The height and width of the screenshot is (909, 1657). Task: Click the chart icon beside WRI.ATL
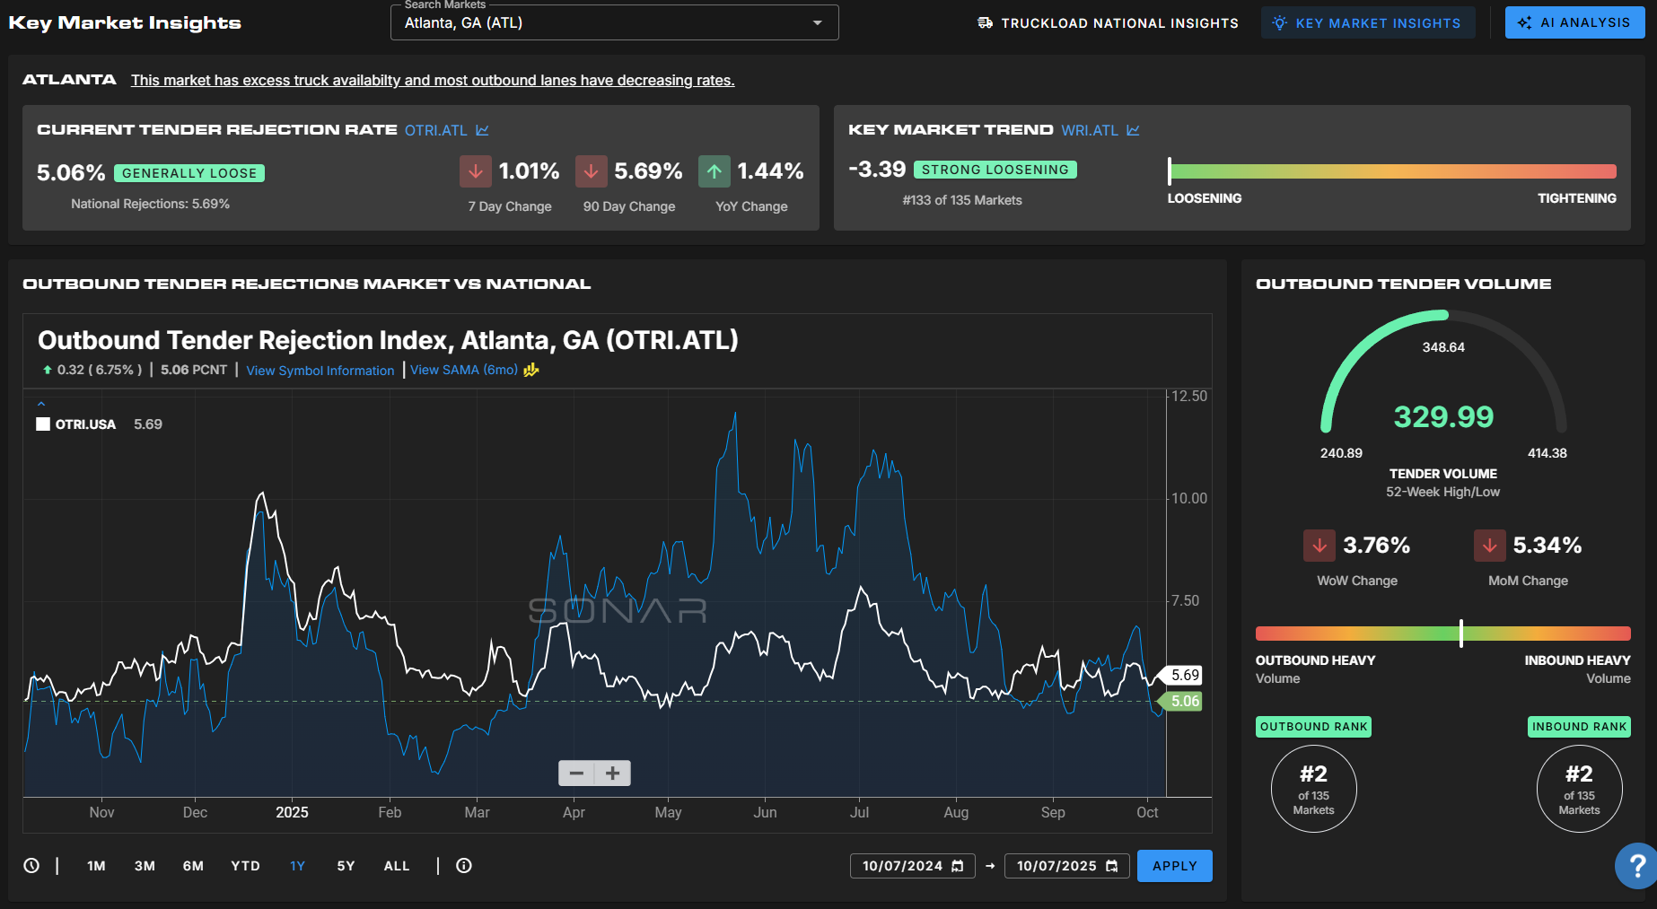pyautogui.click(x=1133, y=130)
